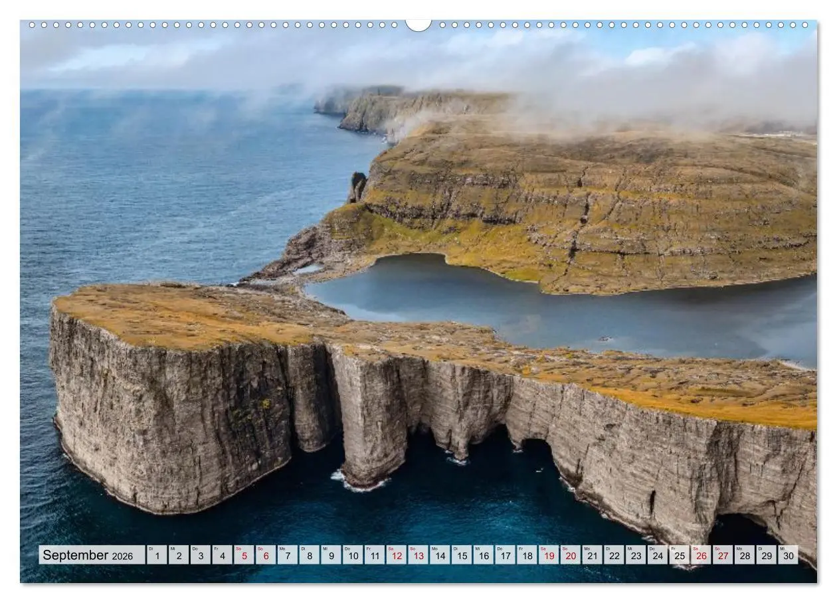Choose the red Sunday 6 cell
Viewport: 837px width, 603px height.
click(x=266, y=555)
